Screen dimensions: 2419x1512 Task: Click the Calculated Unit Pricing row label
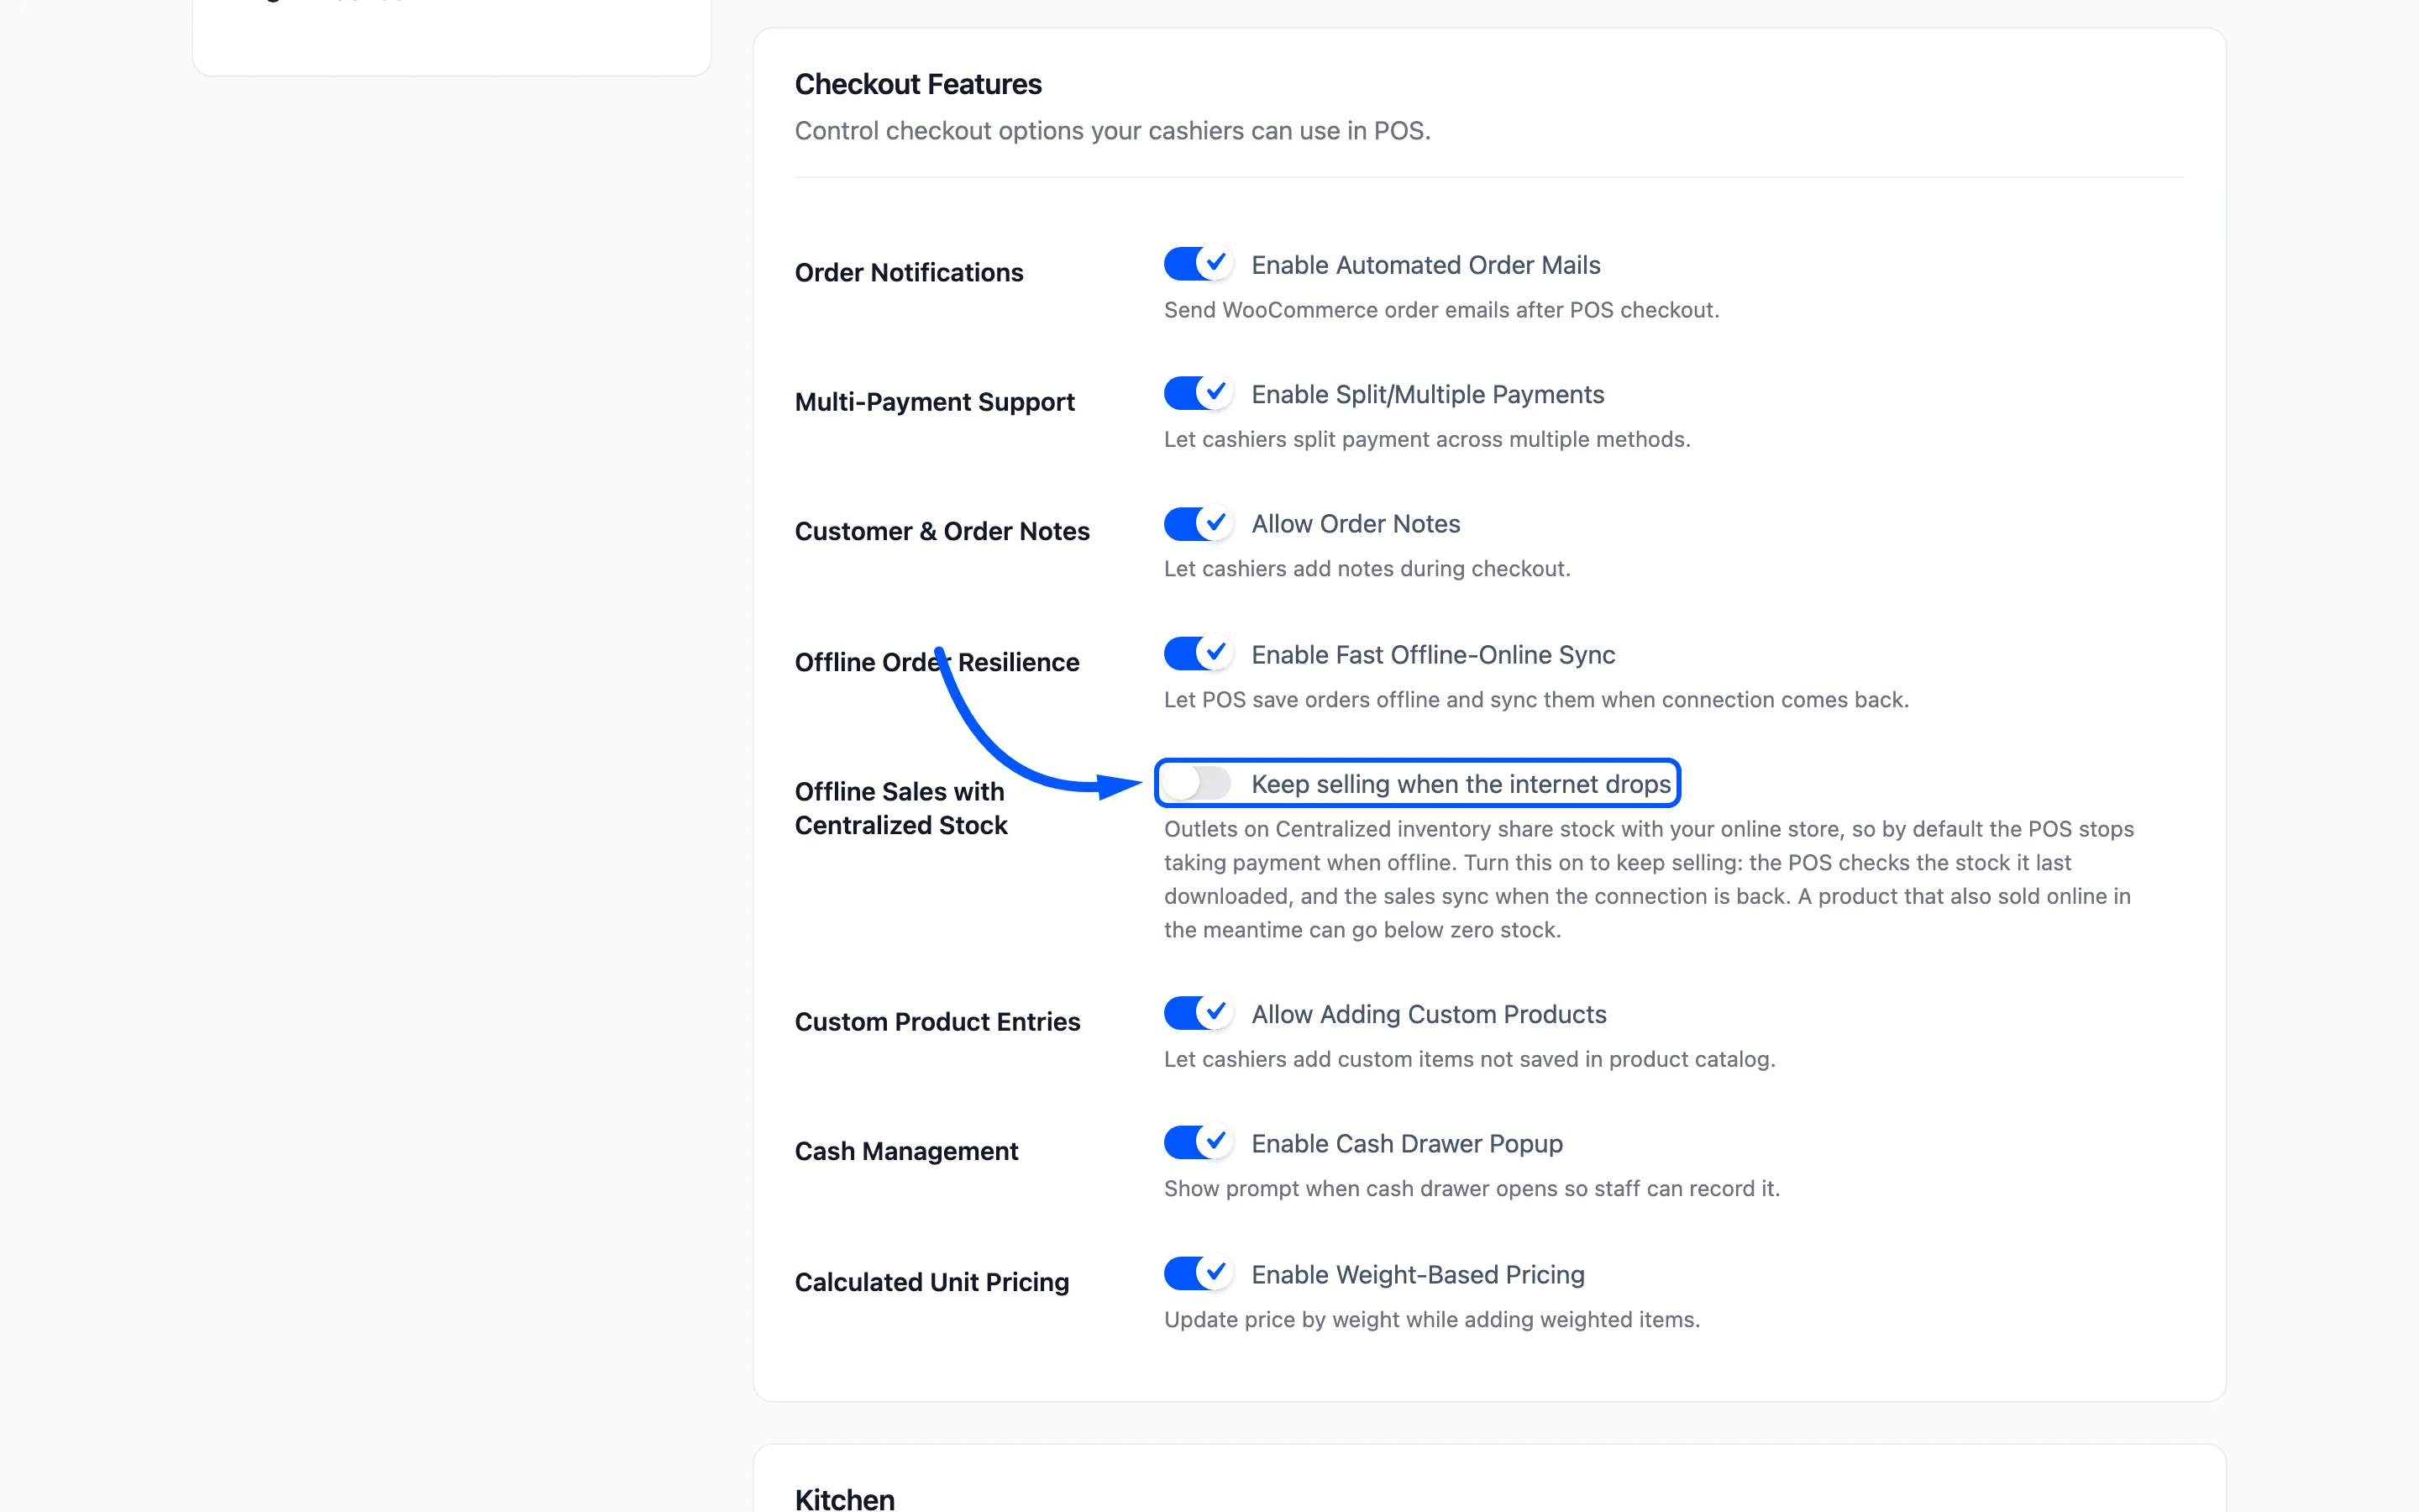[931, 1282]
